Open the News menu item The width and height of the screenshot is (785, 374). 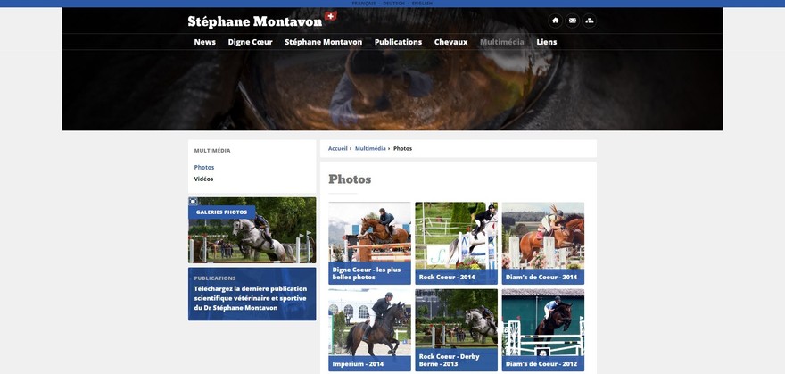(x=205, y=42)
